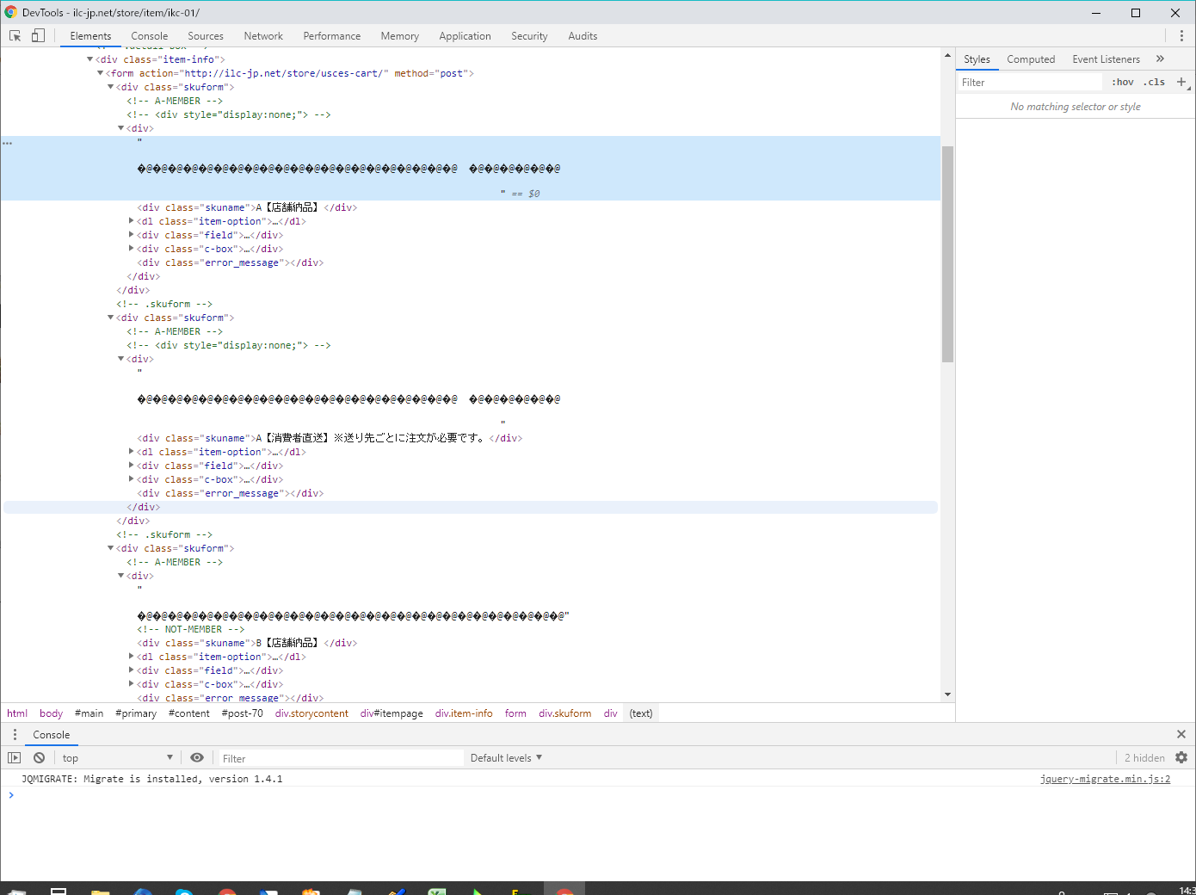Select the '<!-- NOT-MEMBER -->' comment line
This screenshot has width=1196, height=895.
tap(191, 629)
